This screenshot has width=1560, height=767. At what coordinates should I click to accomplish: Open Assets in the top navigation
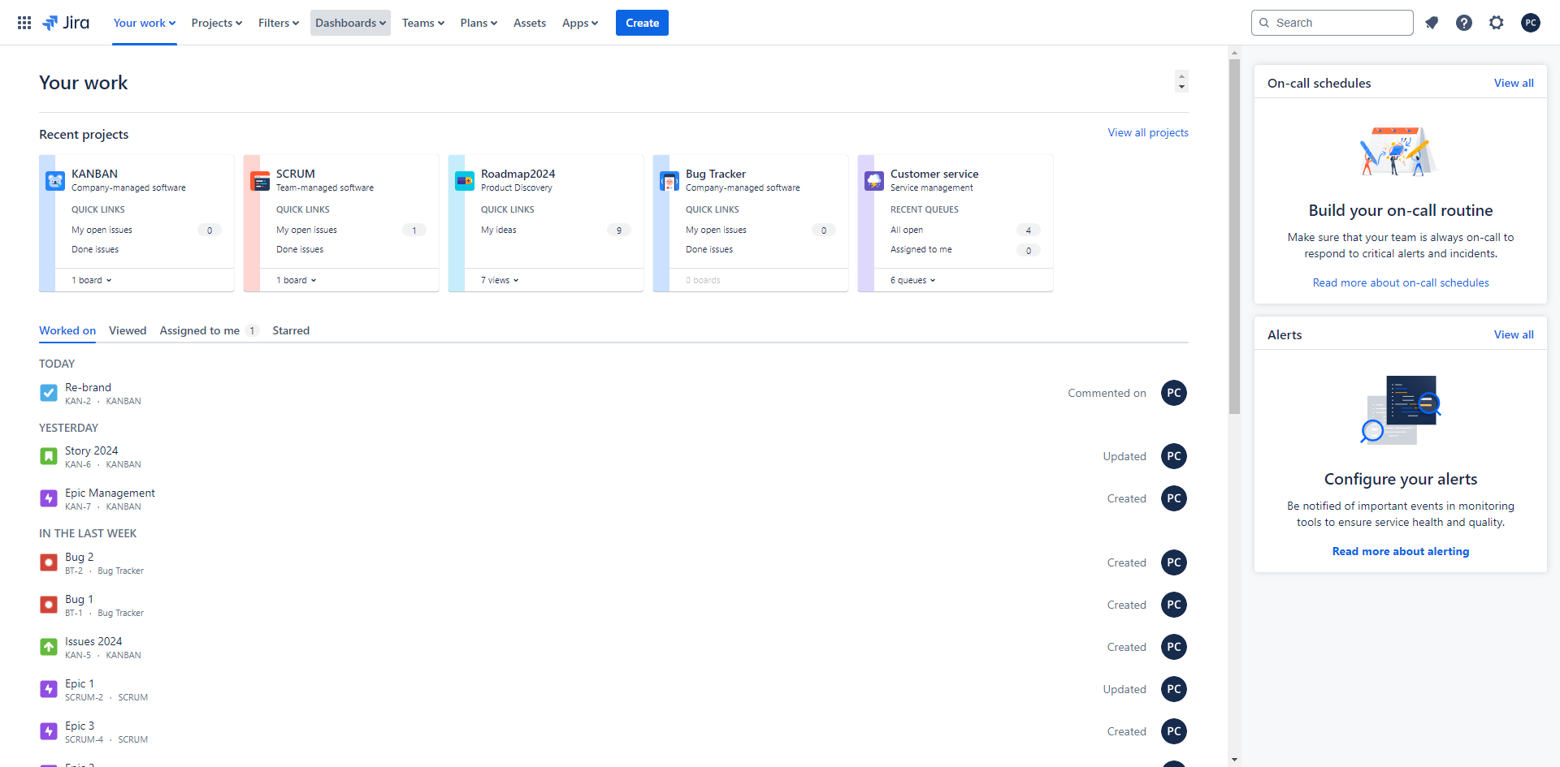click(x=530, y=23)
